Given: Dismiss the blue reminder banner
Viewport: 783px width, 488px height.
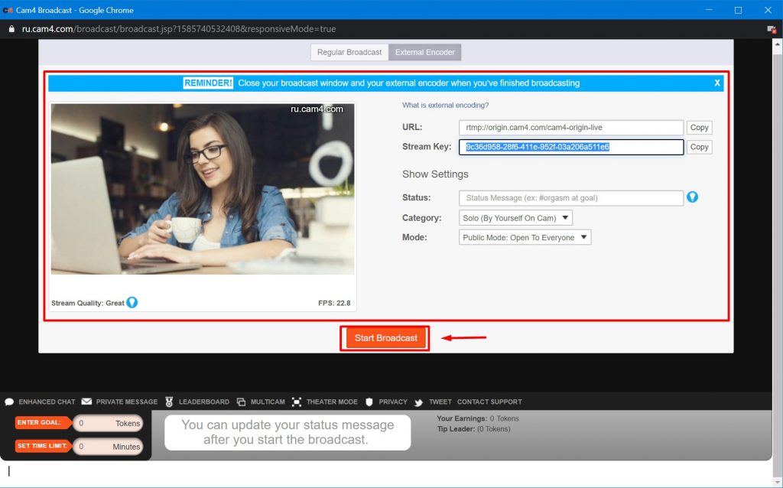Looking at the screenshot, I should point(716,83).
